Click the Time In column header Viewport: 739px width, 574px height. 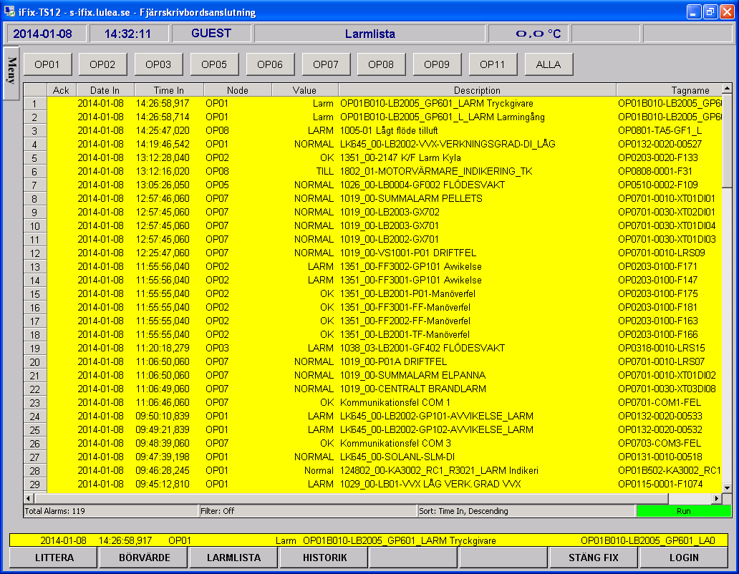[169, 90]
